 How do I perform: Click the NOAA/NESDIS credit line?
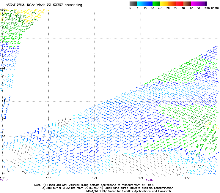coord(128,191)
